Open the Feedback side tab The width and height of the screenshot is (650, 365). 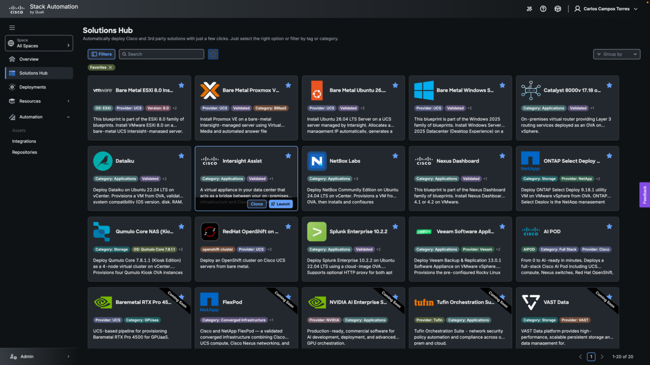coord(644,195)
